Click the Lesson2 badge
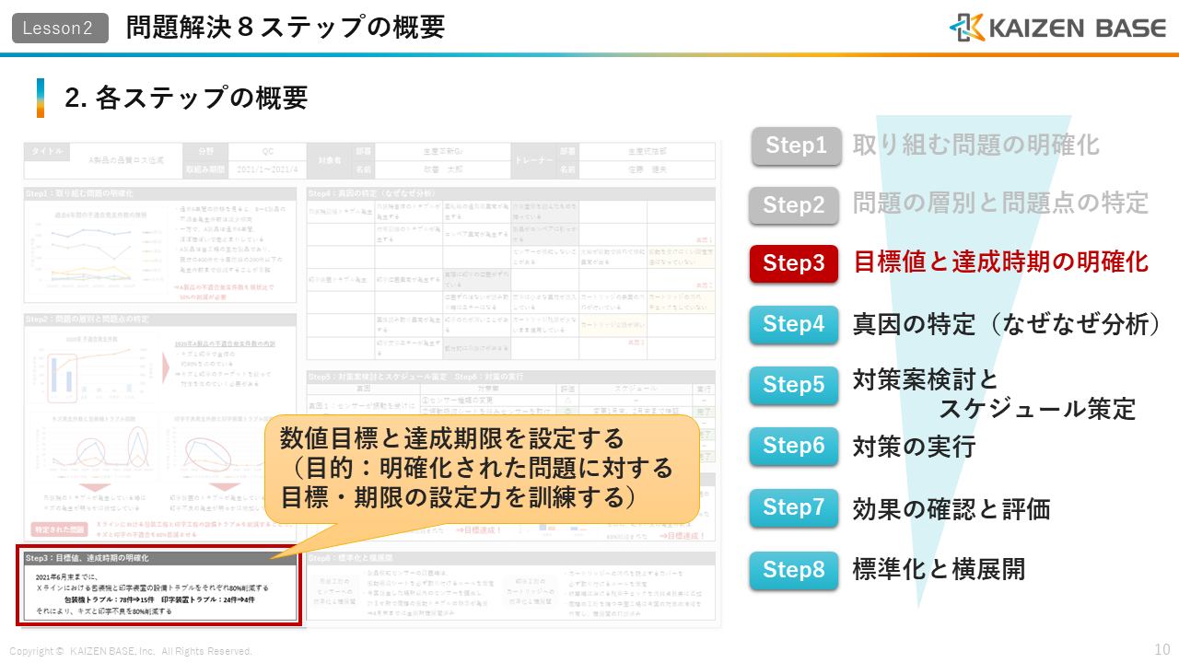1179x663 pixels. pos(59,28)
